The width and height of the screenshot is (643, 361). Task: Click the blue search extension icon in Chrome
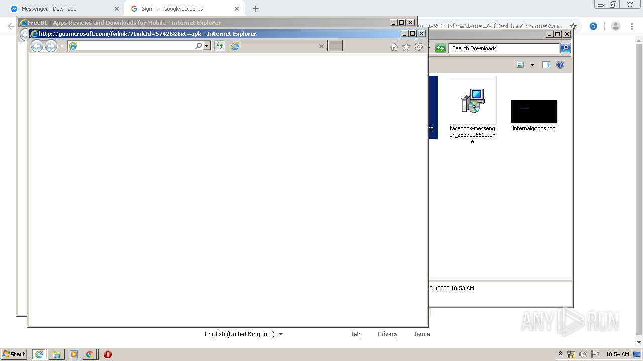pyautogui.click(x=593, y=26)
